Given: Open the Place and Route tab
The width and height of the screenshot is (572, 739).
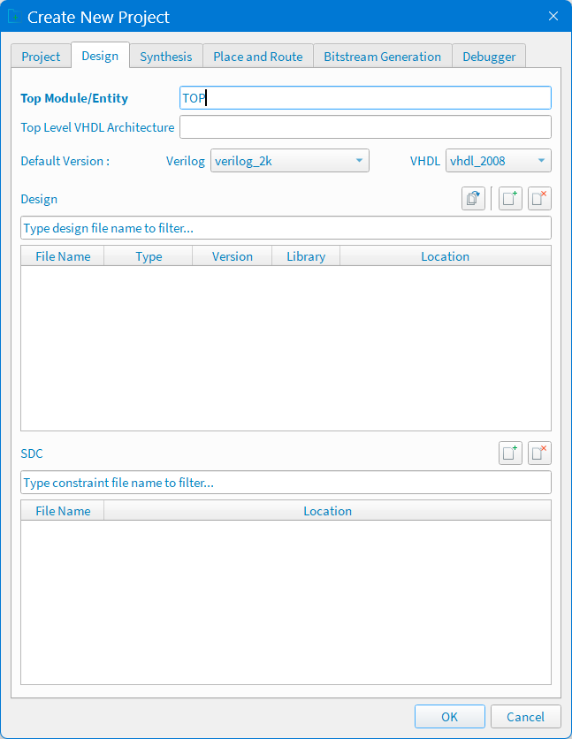Looking at the screenshot, I should 257,57.
